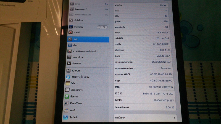Open the green Messages bubble icon
The height and width of the screenshot is (124, 221).
(x=67, y=97)
